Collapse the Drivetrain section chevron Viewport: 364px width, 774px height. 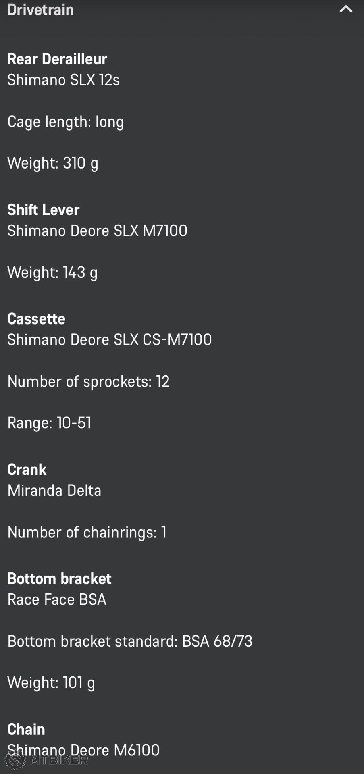tap(346, 9)
